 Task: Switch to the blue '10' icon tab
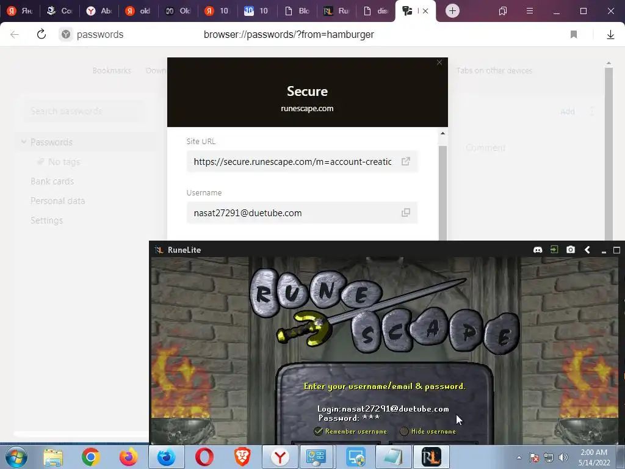pos(257,11)
